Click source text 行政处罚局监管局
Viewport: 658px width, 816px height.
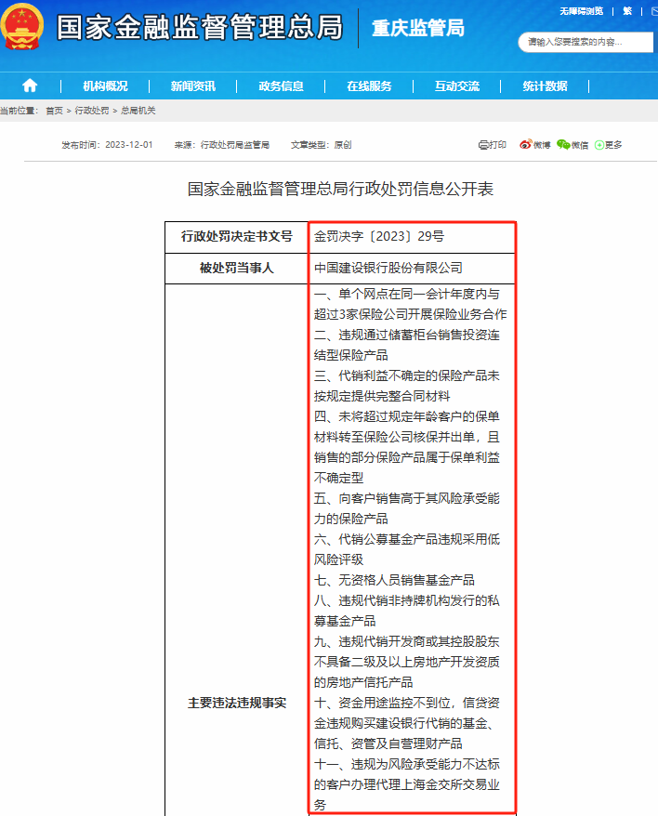235,145
